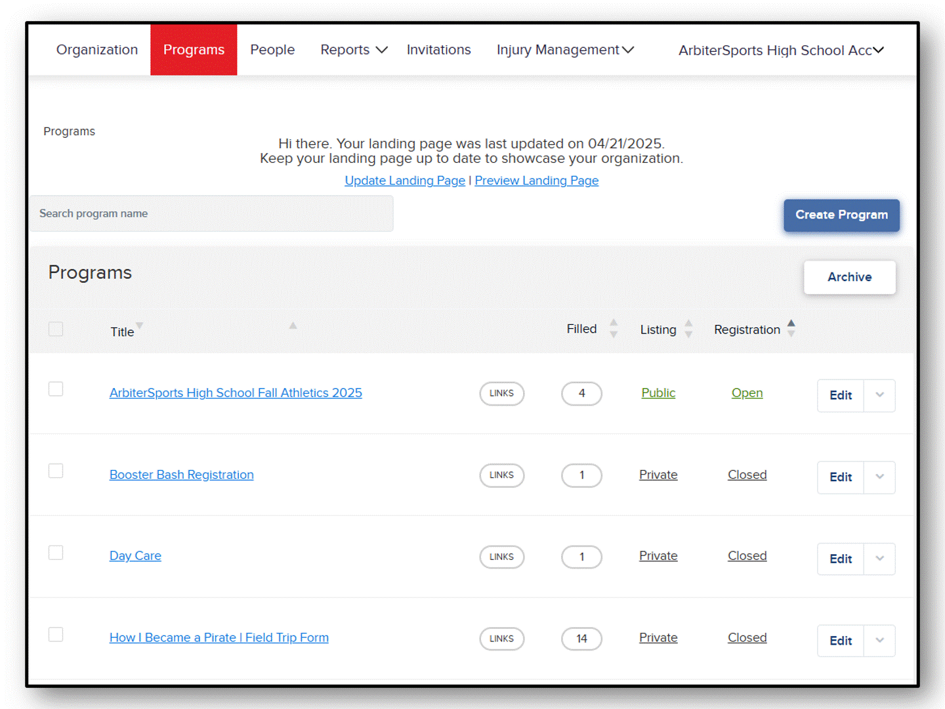Check the How I Became a Pirate checkbox

click(x=56, y=635)
